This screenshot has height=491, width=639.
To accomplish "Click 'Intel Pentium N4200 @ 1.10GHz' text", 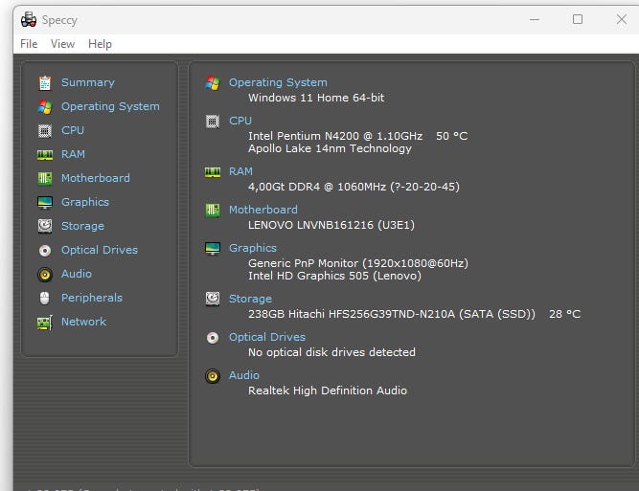I will pyautogui.click(x=335, y=136).
